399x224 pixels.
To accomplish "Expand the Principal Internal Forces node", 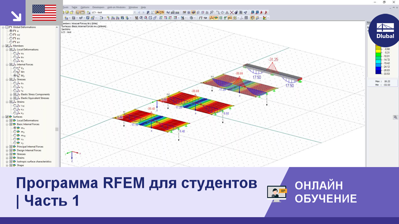I will pyautogui.click(x=7, y=147).
